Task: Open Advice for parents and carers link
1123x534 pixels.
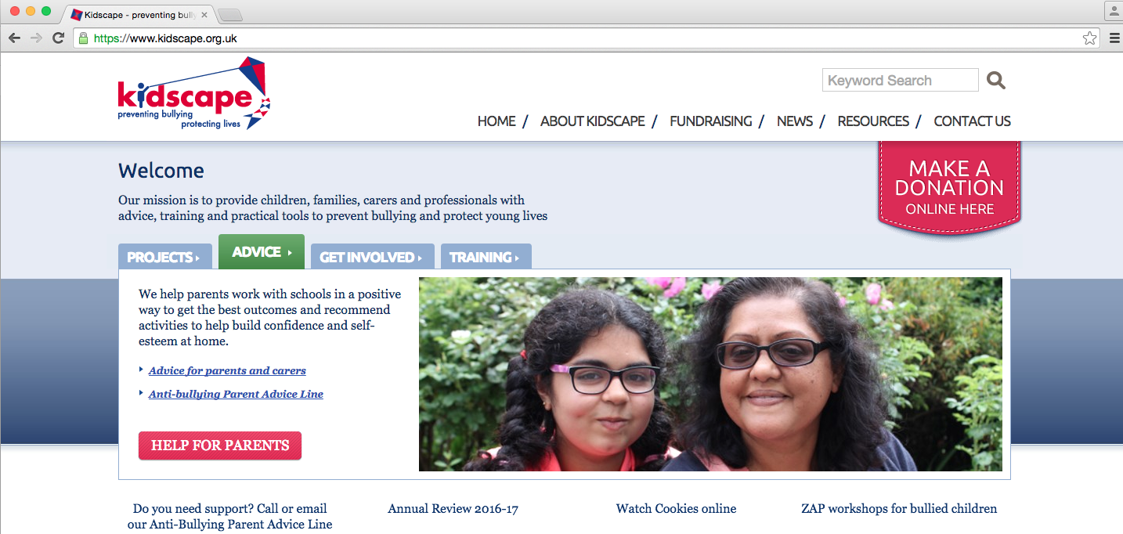Action: click(227, 370)
